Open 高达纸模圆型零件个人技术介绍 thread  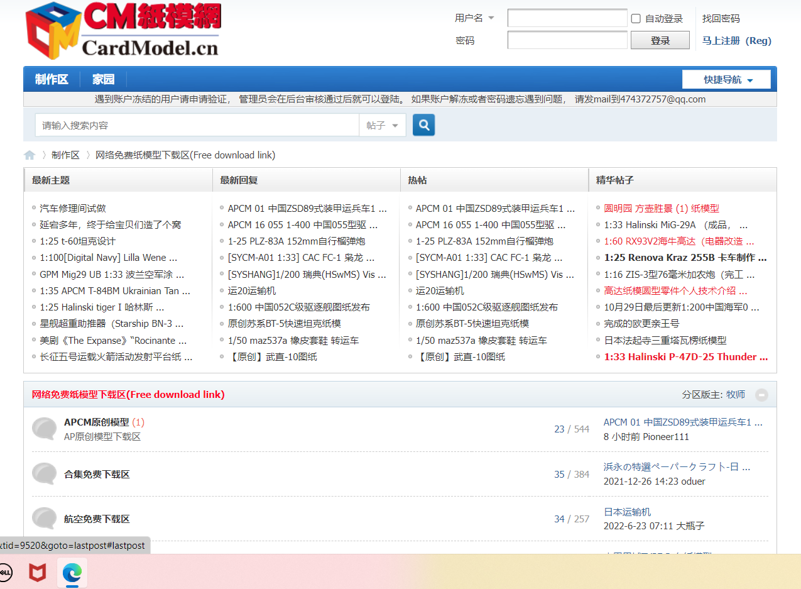676,290
